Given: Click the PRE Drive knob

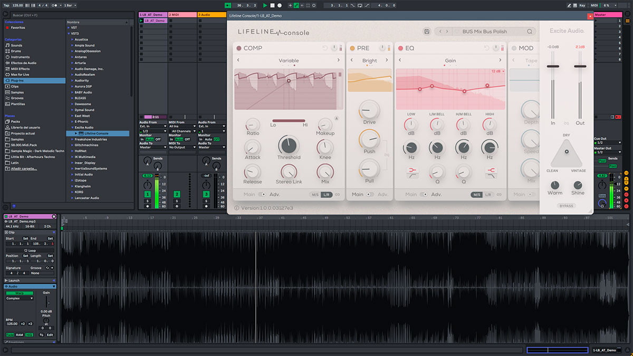Looking at the screenshot, I should coord(369,110).
